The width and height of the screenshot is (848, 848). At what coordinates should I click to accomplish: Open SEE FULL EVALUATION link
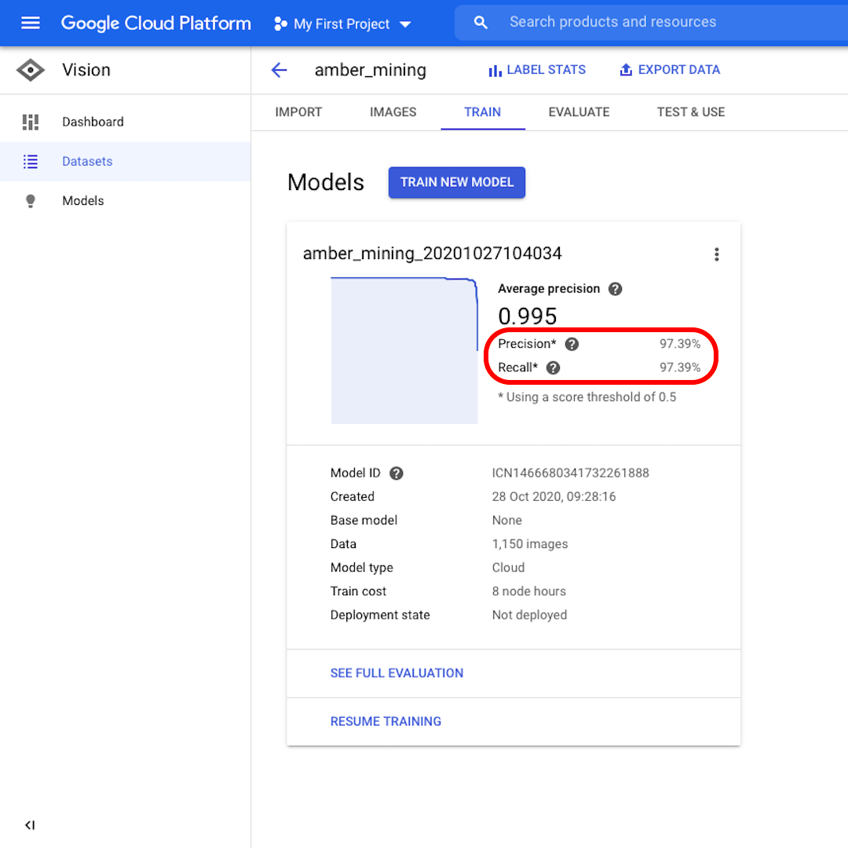pyautogui.click(x=397, y=673)
